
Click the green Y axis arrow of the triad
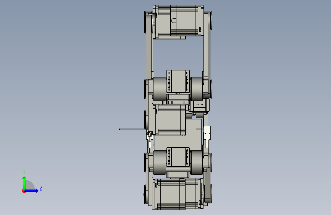[24, 183]
